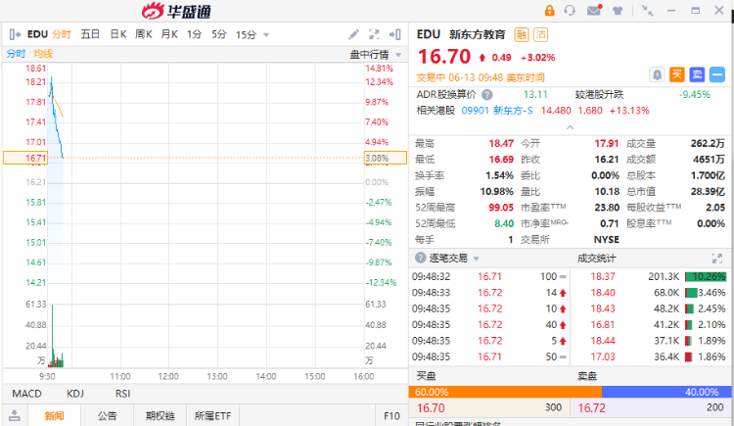Viewport: 734px width, 426px height.
Task: Select the pencil drawing tool icon
Action: point(354,34)
